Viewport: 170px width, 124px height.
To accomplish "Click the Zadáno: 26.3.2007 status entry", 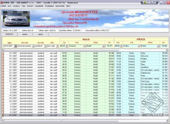I will 10,30.
